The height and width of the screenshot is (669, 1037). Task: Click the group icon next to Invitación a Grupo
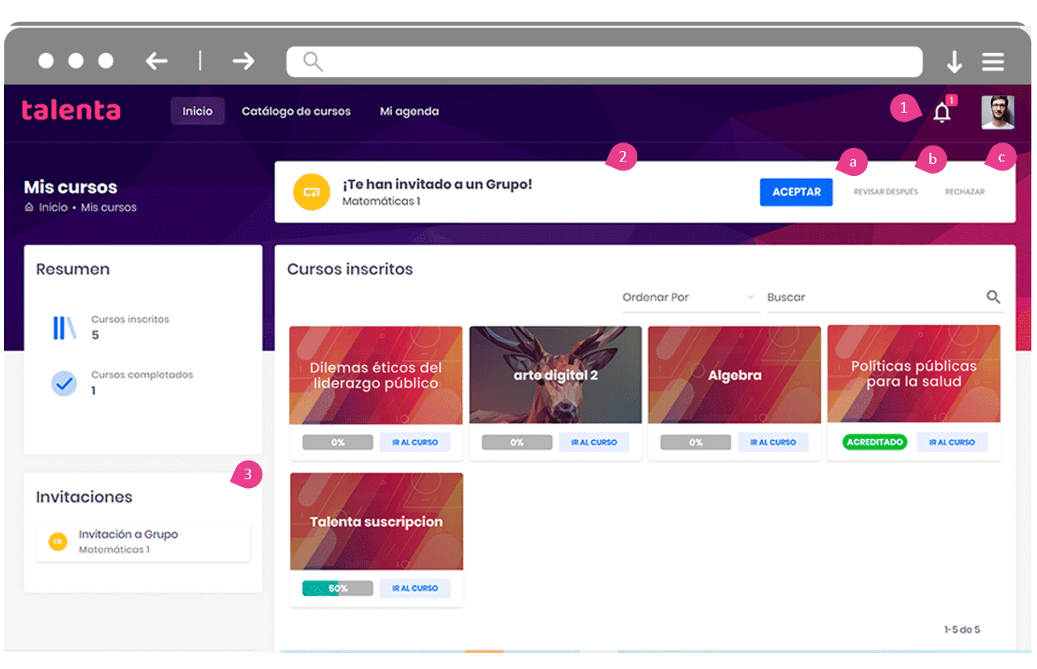[57, 541]
